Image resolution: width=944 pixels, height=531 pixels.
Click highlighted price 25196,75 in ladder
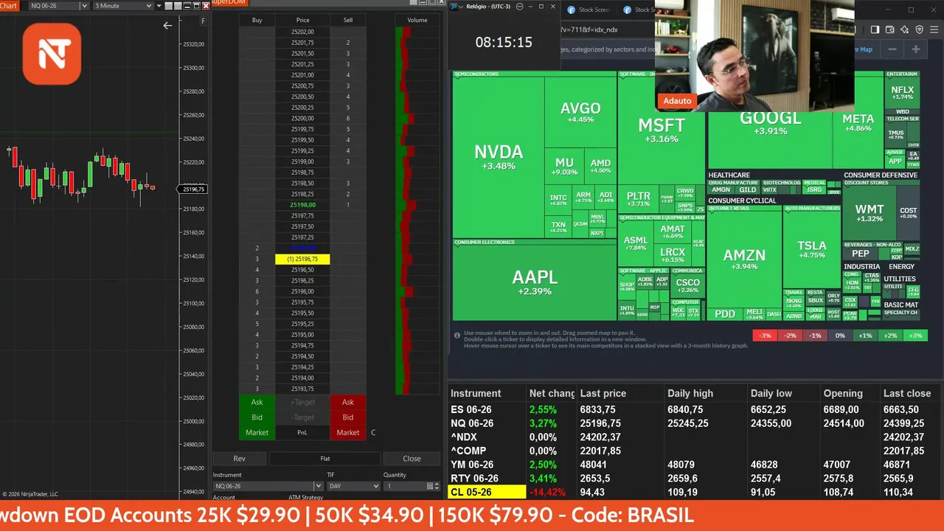[302, 259]
